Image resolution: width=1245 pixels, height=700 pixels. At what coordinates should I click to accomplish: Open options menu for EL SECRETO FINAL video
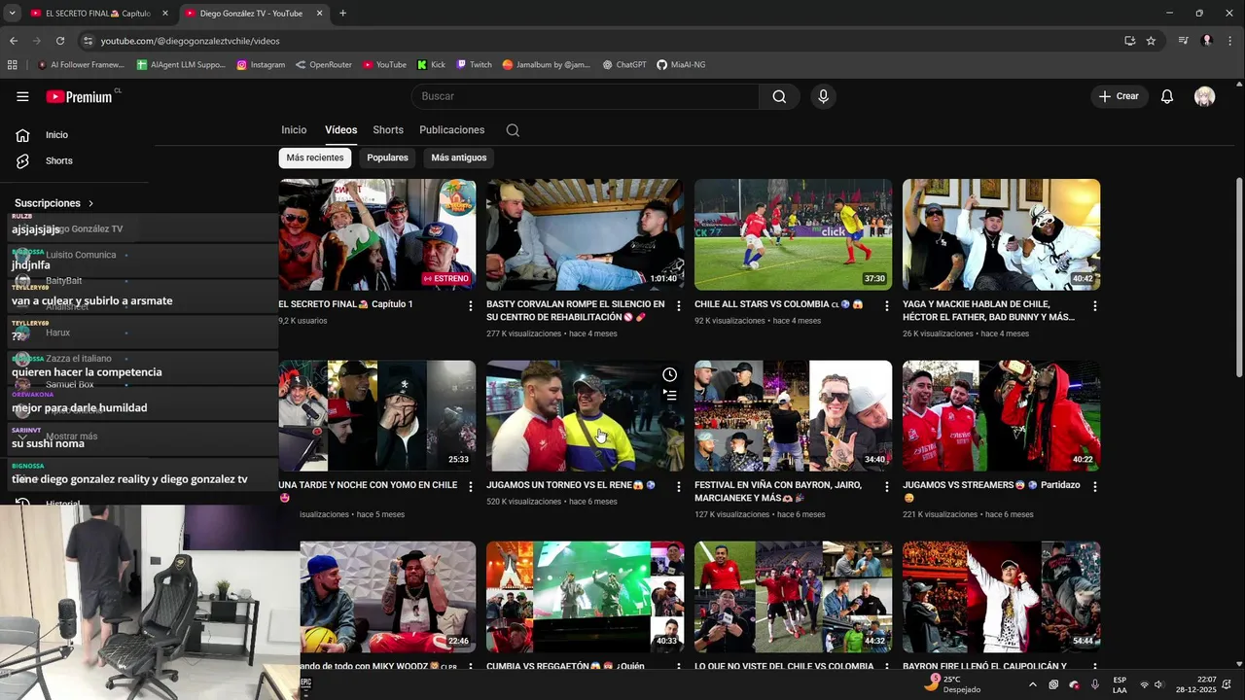pyautogui.click(x=471, y=305)
